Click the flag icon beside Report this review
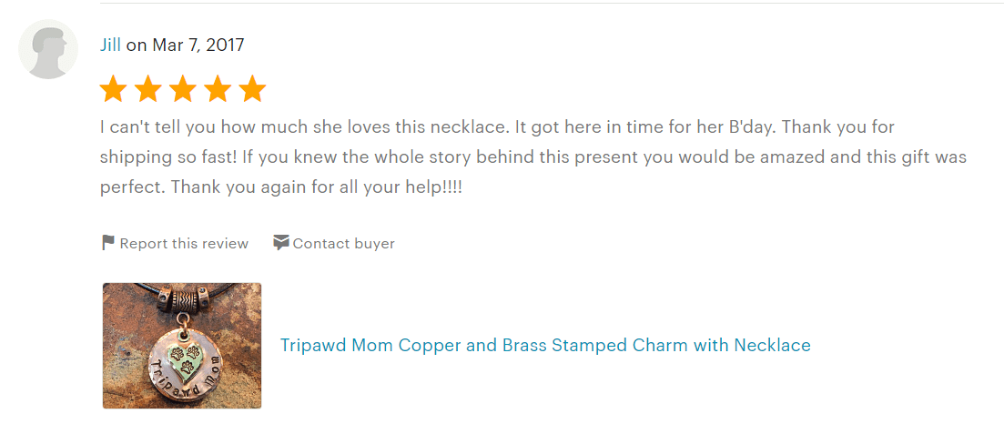 pos(108,243)
